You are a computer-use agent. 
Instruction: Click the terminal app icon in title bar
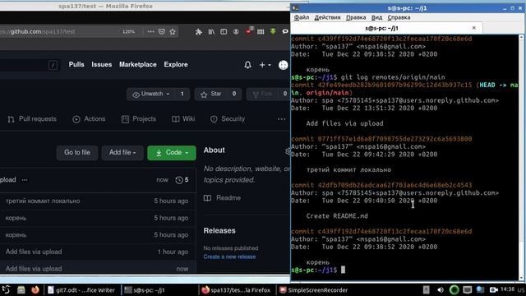click(296, 8)
